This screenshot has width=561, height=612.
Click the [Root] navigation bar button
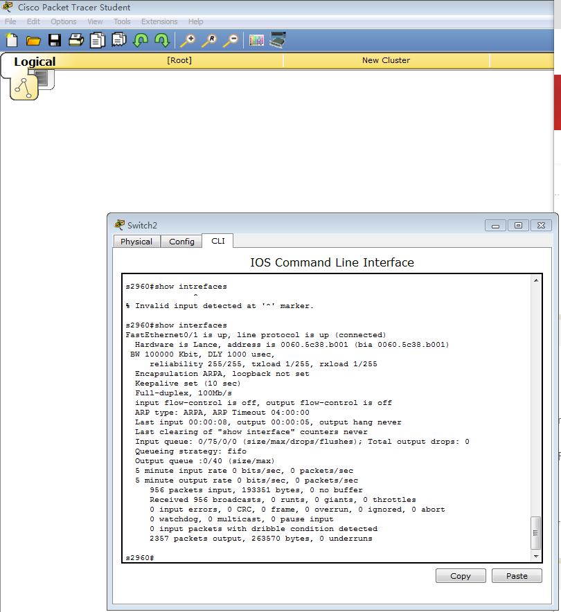(179, 60)
